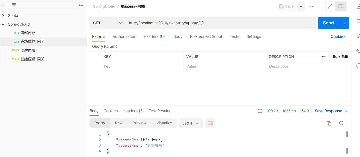
Task: Open the three-dots menu next to Save
Action: click(x=312, y=6)
